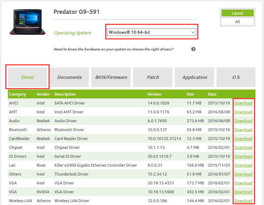
Task: Click the Description column header
Action: tap(65, 94)
